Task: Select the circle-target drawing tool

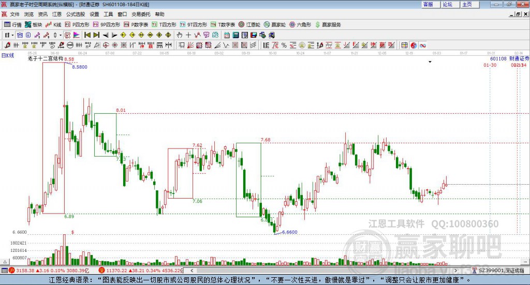Action: pyautogui.click(x=106, y=45)
